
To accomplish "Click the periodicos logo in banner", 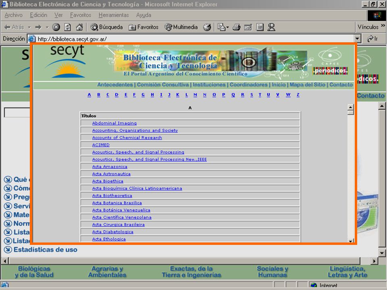I will 330,71.
